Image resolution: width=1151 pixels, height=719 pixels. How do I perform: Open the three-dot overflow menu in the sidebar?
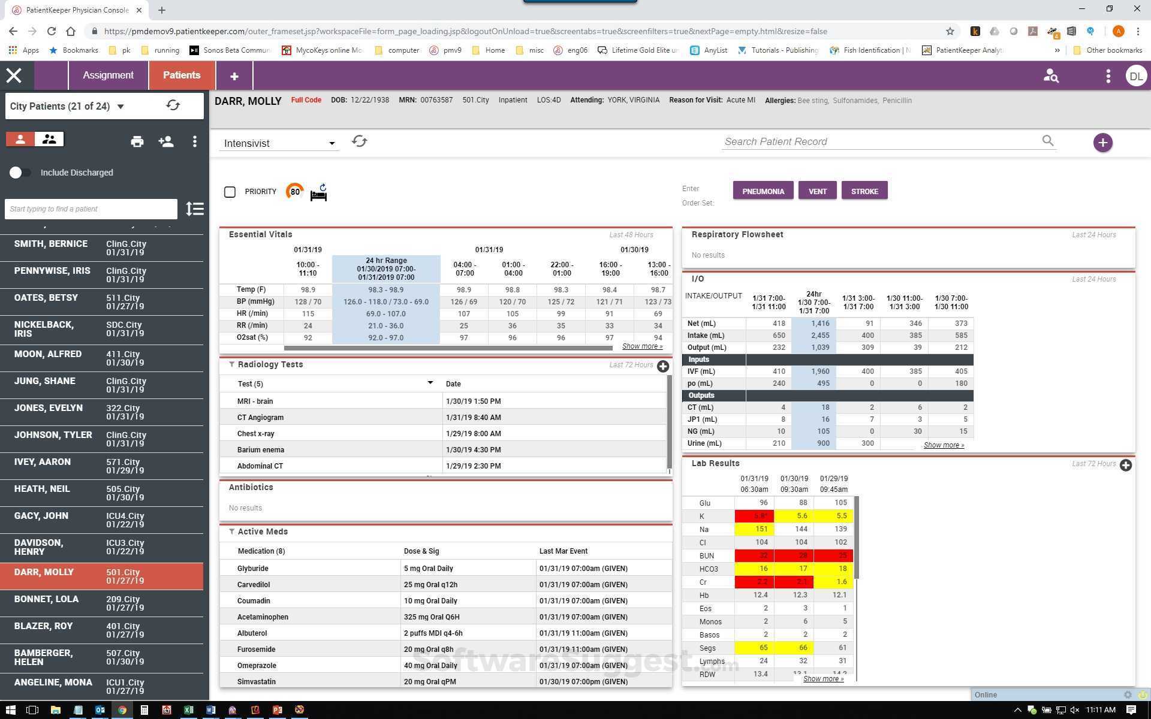pos(194,141)
